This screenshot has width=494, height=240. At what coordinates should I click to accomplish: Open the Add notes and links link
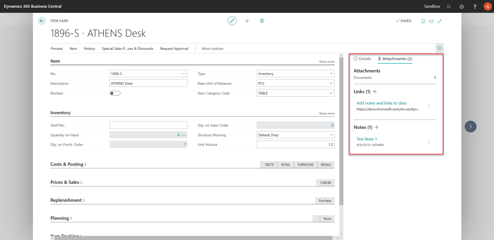point(381,103)
